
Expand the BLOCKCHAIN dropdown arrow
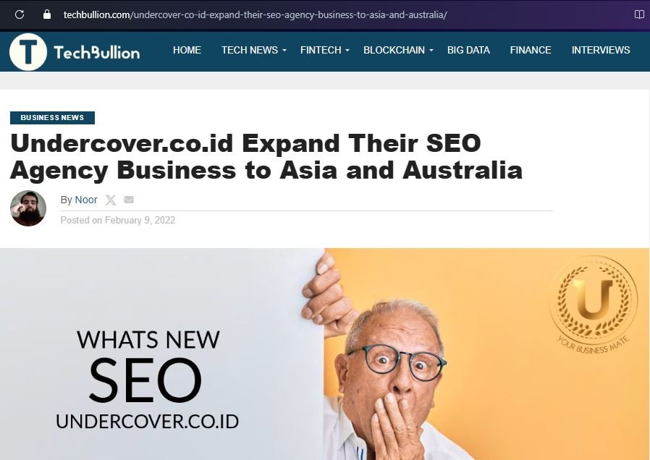click(x=431, y=51)
